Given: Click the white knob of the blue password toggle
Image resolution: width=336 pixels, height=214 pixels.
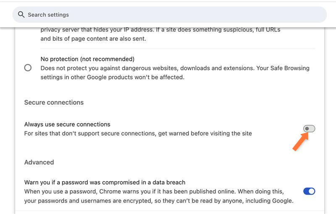Looking at the screenshot, I should coord(312,191).
